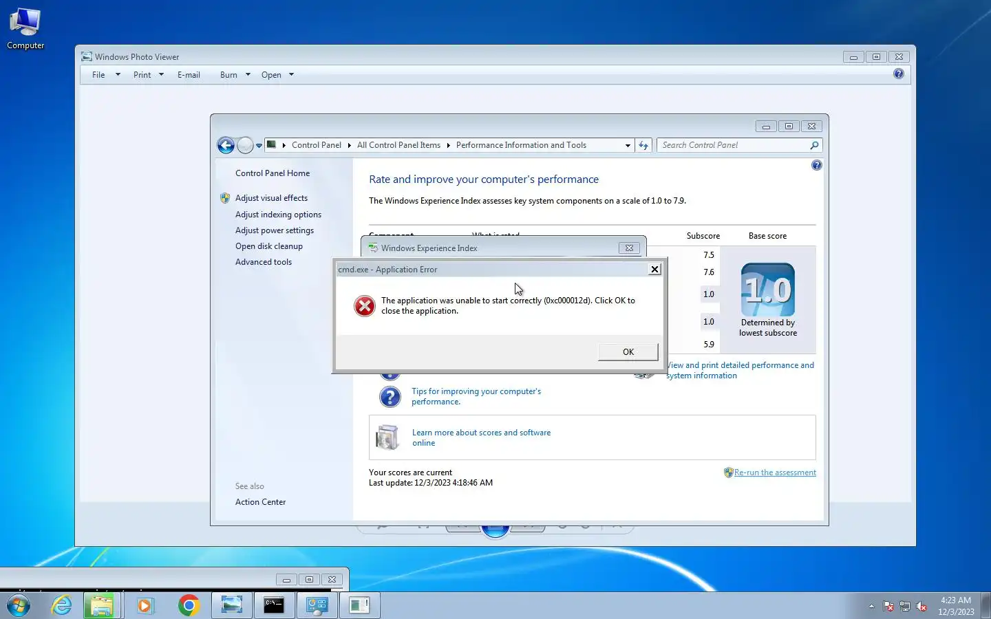Click Open disk cleanup

pyautogui.click(x=269, y=246)
